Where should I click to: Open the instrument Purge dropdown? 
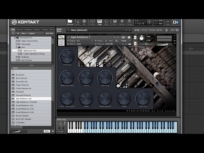pyautogui.click(x=126, y=41)
